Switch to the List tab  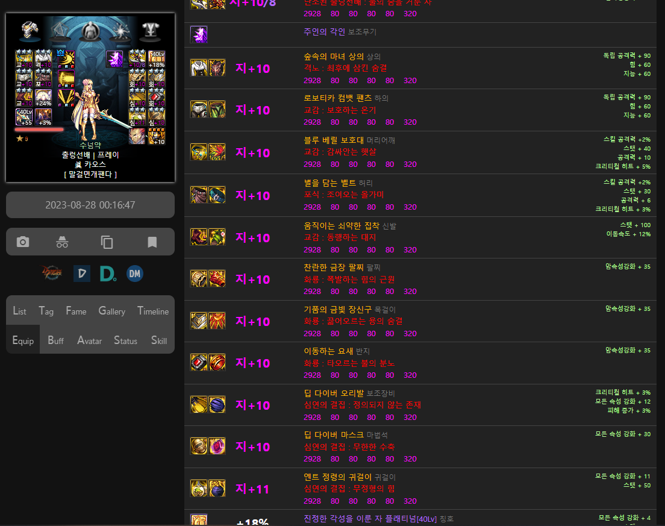[x=19, y=311]
